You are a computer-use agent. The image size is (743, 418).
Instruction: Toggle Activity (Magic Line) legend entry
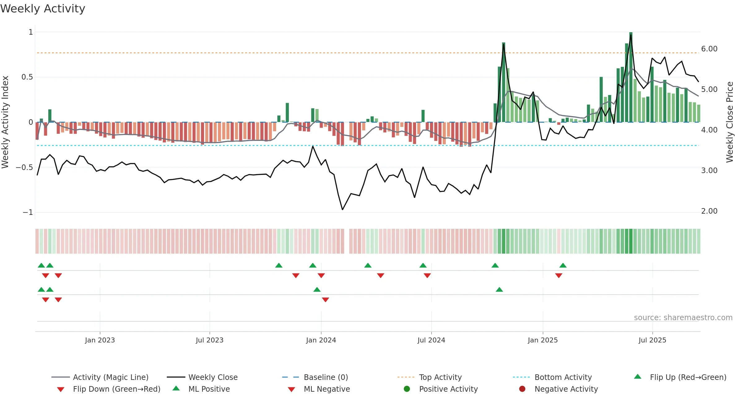pos(100,377)
